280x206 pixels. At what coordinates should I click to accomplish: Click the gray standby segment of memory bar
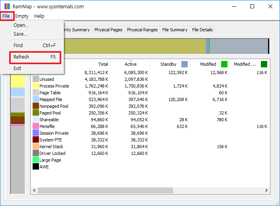tap(239, 46)
